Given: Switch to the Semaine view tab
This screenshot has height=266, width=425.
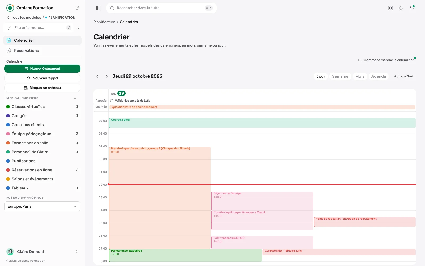Looking at the screenshot, I should click(340, 76).
